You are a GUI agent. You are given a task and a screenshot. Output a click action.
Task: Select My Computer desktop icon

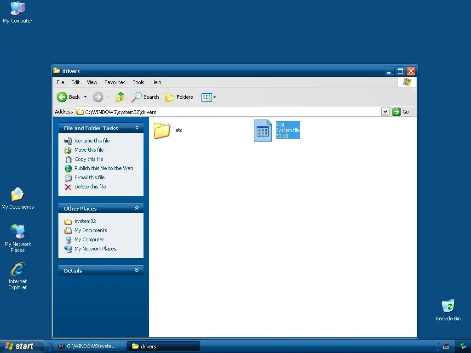tap(17, 12)
